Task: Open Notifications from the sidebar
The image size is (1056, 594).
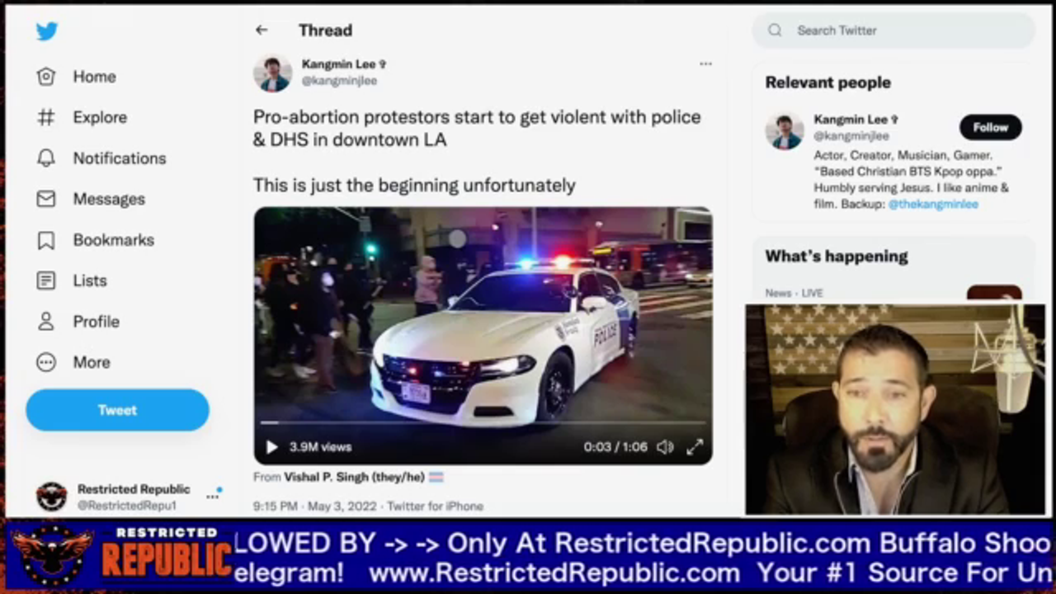Action: pyautogui.click(x=101, y=158)
